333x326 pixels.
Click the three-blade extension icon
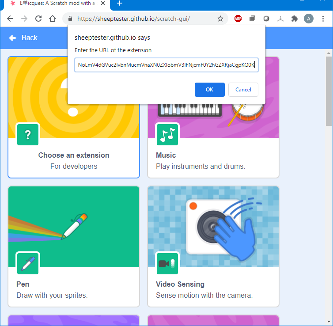tap(280, 19)
